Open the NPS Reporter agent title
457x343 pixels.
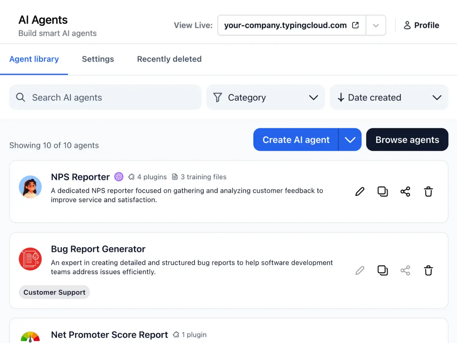point(80,177)
